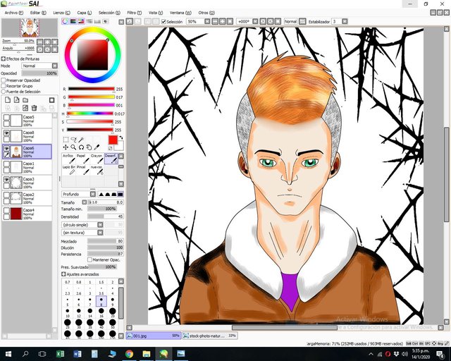451x361 pixels.
Task: Toggle the HSV slider panel icon
Action: (82, 21)
